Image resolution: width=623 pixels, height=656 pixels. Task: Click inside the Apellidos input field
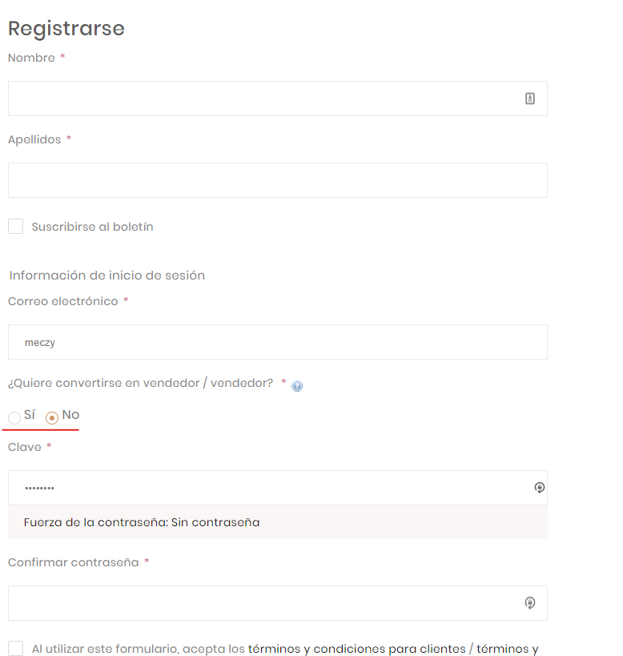coord(277,179)
